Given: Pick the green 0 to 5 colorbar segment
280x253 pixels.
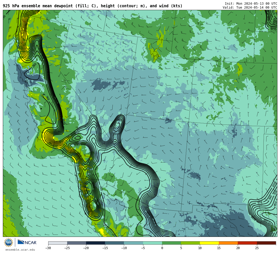Looking at the screenshot, I should (171, 243).
